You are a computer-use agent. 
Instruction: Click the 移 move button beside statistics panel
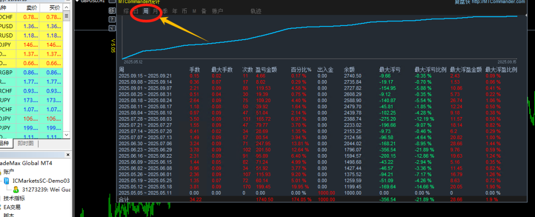coord(111,11)
